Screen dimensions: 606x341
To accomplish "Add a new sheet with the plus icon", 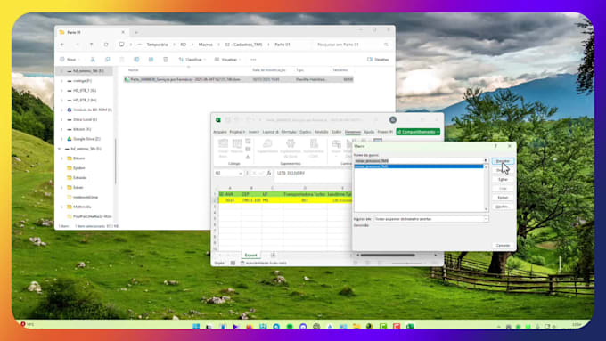I will point(273,256).
